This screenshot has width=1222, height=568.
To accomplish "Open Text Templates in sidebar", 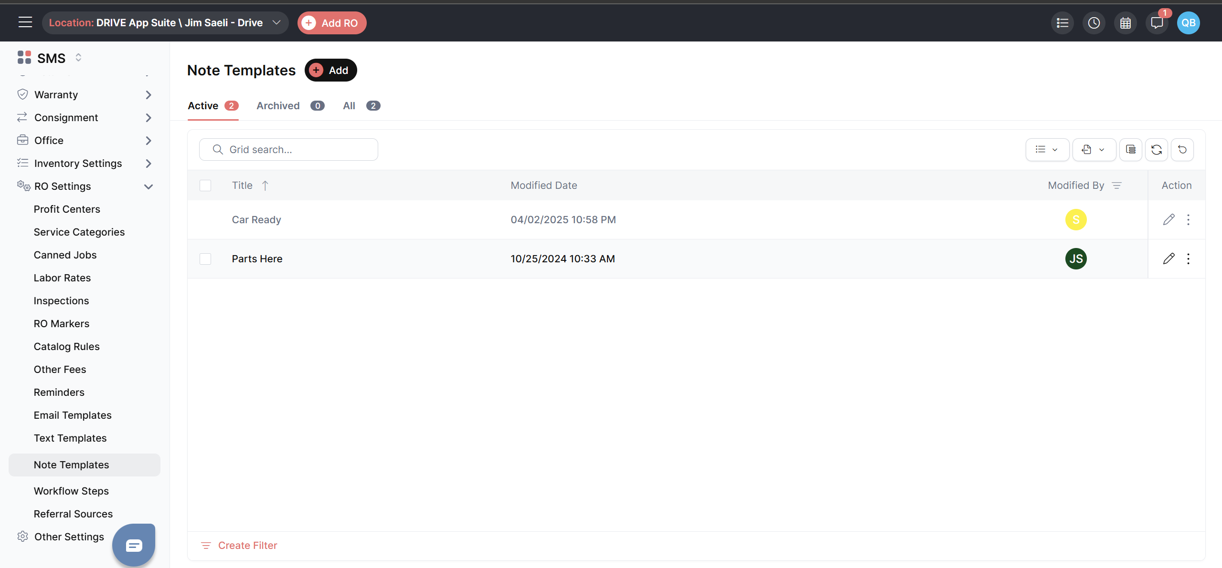I will click(x=70, y=438).
